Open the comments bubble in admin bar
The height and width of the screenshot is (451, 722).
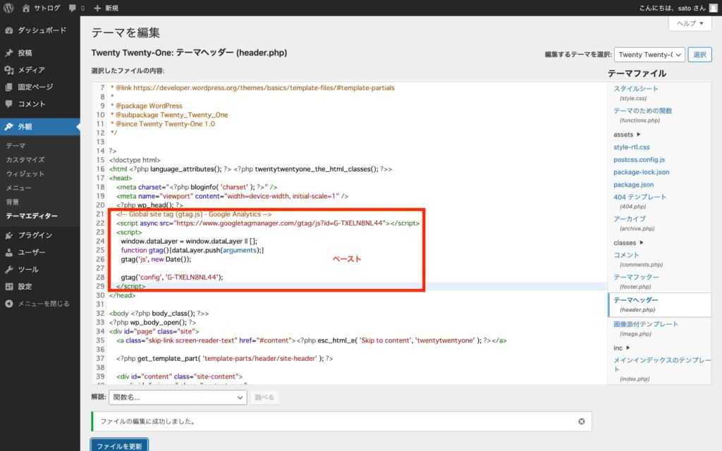point(73,8)
